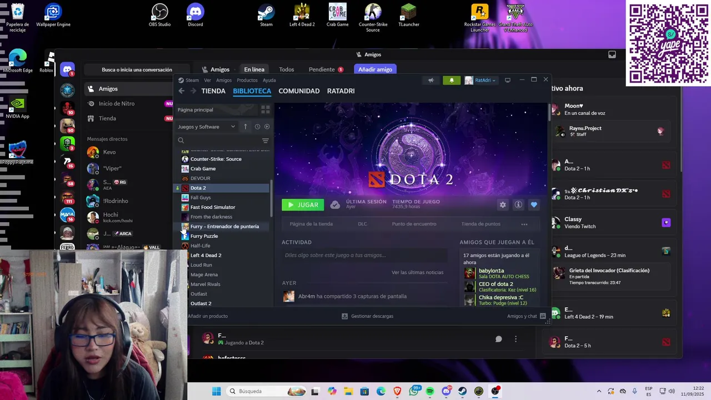The height and width of the screenshot is (400, 711).
Task: Switch to Pendiente tab in Discord
Action: (326, 69)
